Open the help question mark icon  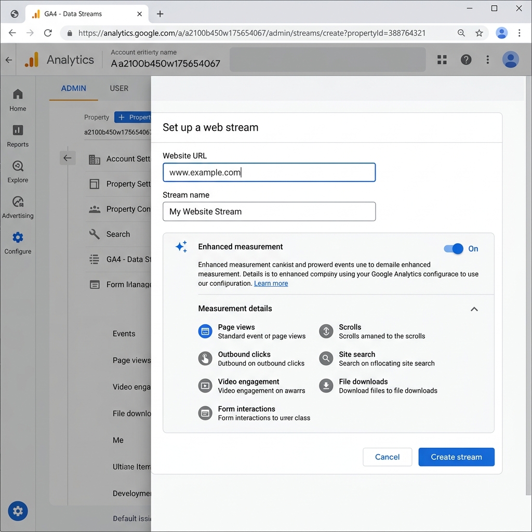click(466, 60)
